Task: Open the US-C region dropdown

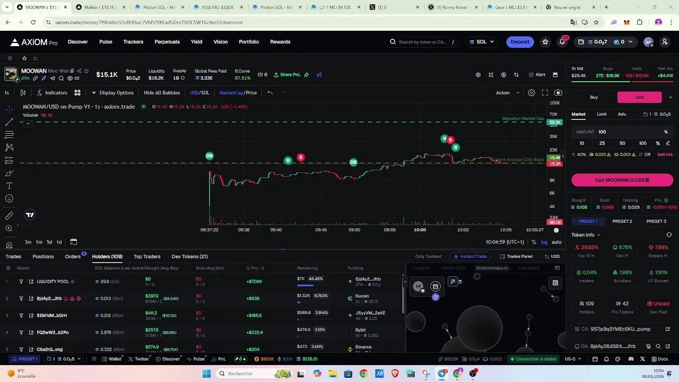Action: pyautogui.click(x=573, y=359)
